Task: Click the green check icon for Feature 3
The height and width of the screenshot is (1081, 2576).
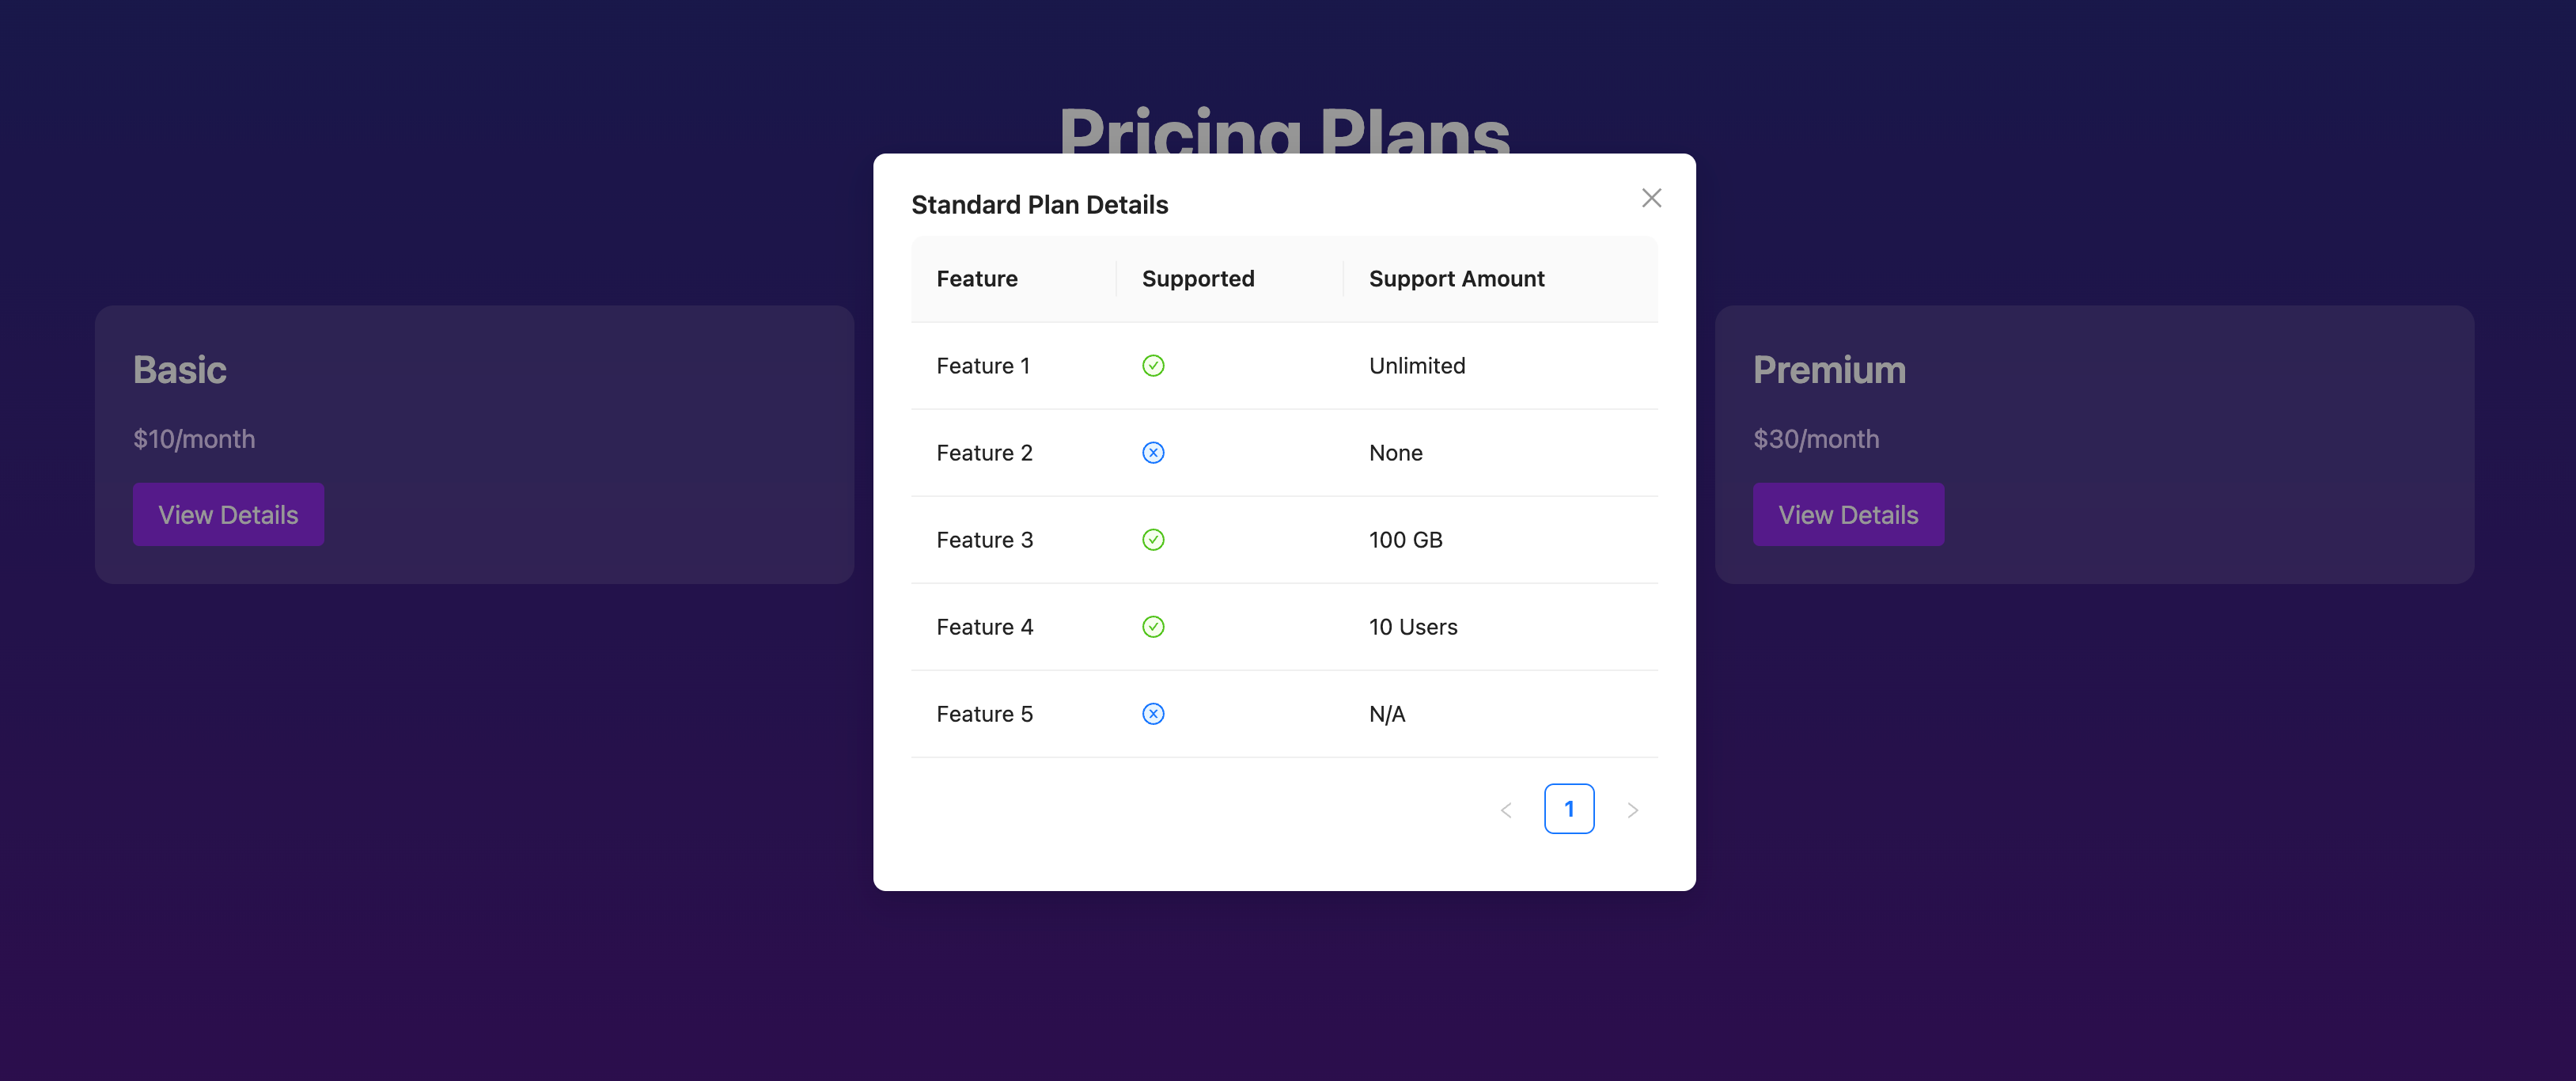Action: [1153, 540]
